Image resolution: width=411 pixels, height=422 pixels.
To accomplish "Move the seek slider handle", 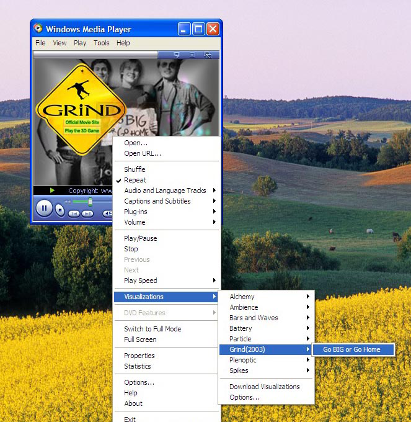I will [x=91, y=202].
